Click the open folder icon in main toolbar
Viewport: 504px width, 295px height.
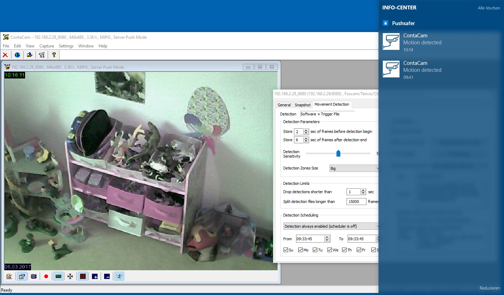tap(30, 55)
